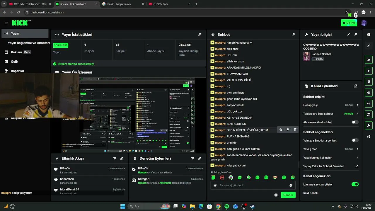Expand Yavaş mod setting chevron
The width and height of the screenshot is (375, 211).
[357, 149]
